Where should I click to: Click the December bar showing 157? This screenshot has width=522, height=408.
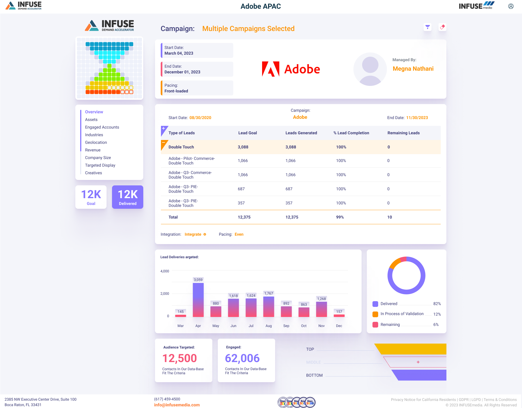[x=339, y=316]
